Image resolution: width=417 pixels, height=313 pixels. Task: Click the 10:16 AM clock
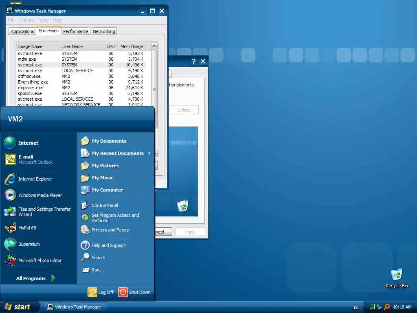(x=402, y=307)
